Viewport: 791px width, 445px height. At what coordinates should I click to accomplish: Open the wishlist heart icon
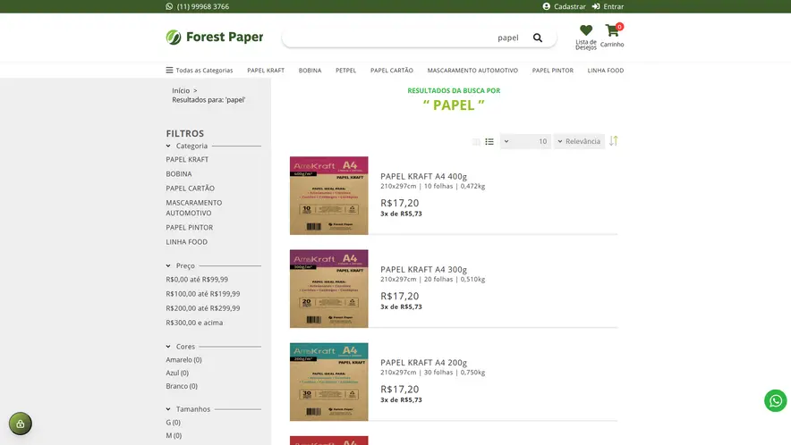pyautogui.click(x=586, y=30)
